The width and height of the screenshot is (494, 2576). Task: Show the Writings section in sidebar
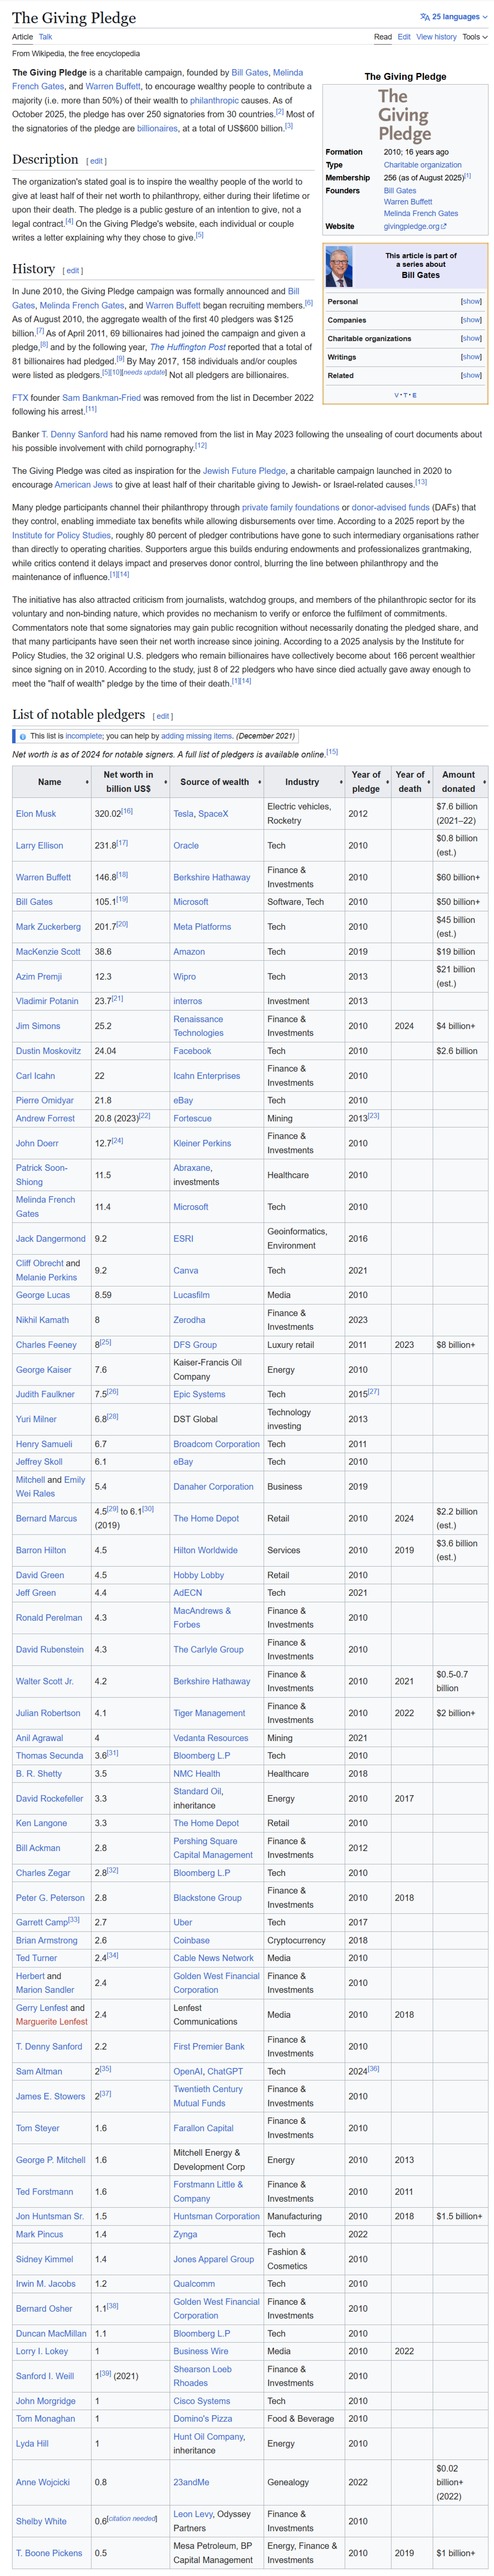click(471, 357)
